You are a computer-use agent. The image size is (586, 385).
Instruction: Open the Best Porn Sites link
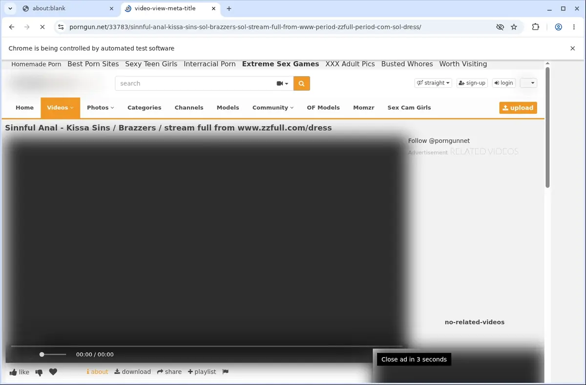(93, 64)
